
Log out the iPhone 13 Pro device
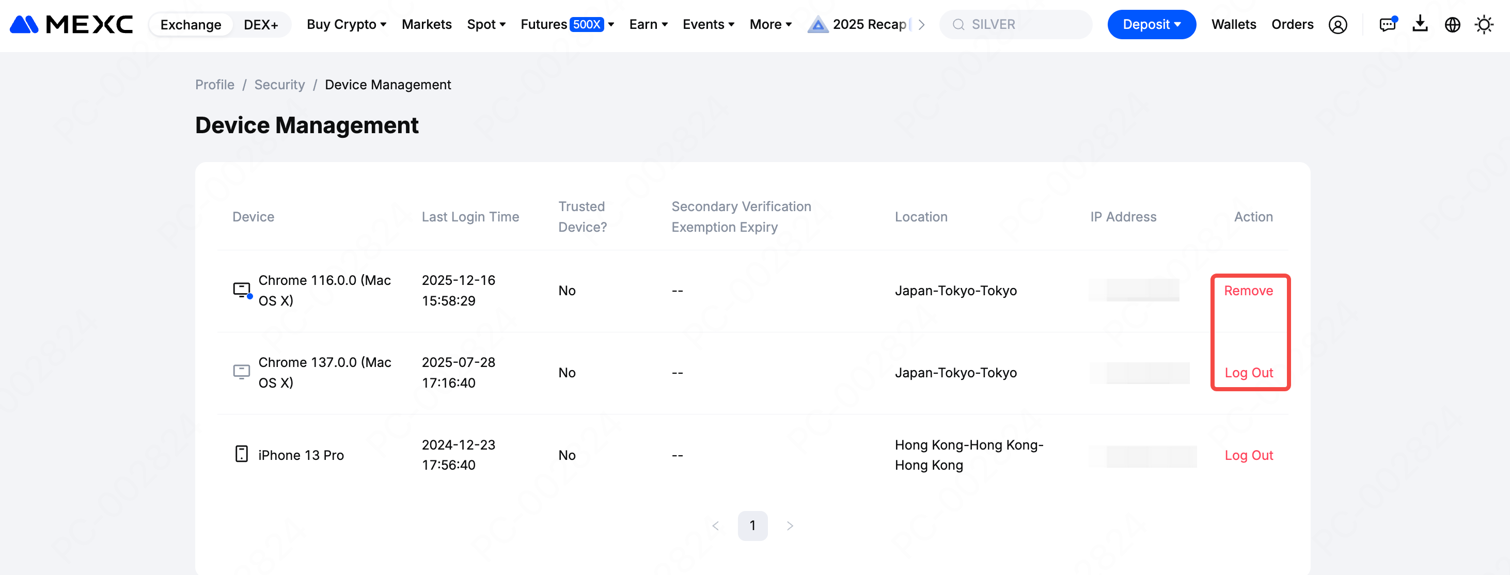tap(1249, 455)
